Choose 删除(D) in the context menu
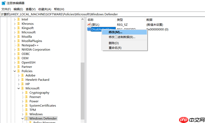205x123 pixels. pos(125,43)
